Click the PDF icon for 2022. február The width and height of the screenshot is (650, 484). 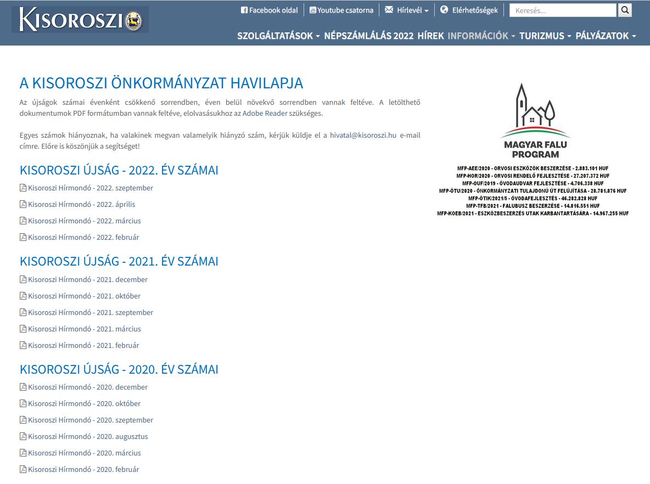23,238
